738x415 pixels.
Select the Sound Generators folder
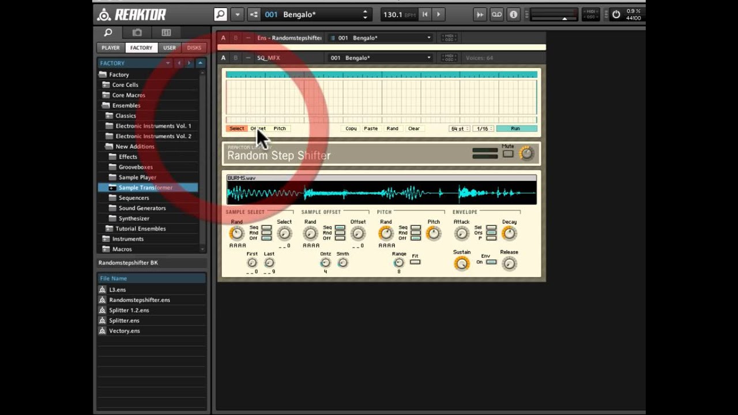pos(142,208)
